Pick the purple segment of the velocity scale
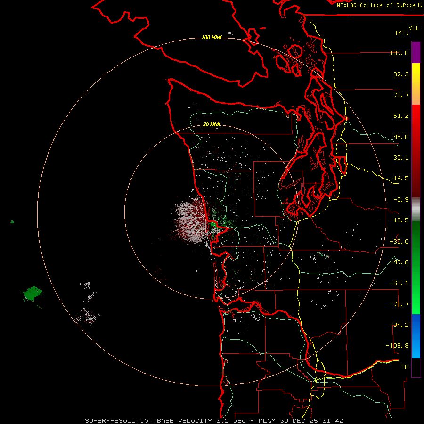Viewport: 424px width, 424px height. [x=416, y=53]
